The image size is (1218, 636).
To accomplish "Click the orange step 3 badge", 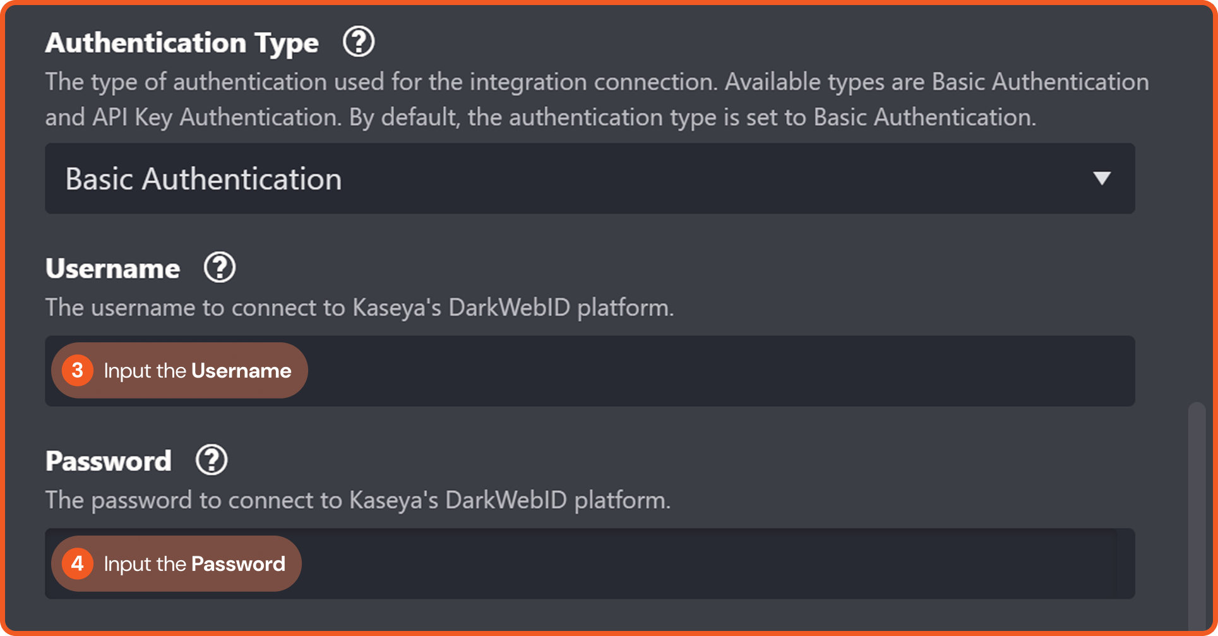I will coord(78,370).
